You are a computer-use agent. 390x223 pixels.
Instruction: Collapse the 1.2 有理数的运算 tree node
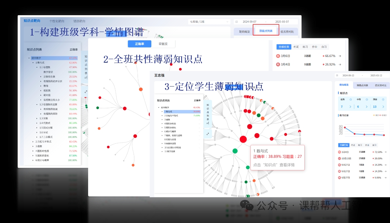(37, 104)
